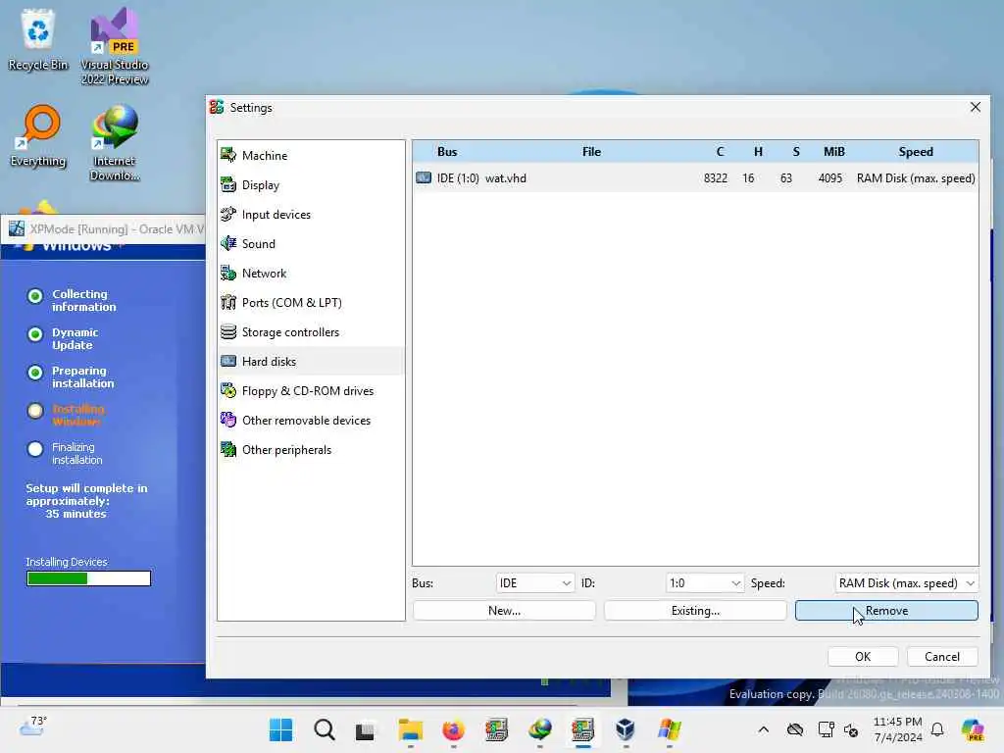Click the XPMode VirtualBox window icon
The height and width of the screenshot is (753, 1004).
click(x=17, y=228)
